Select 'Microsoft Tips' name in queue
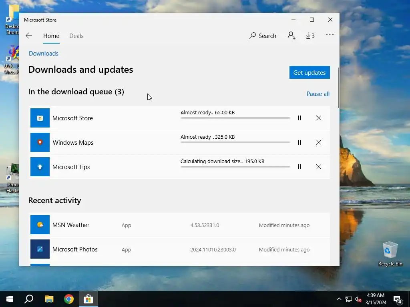 (x=71, y=167)
